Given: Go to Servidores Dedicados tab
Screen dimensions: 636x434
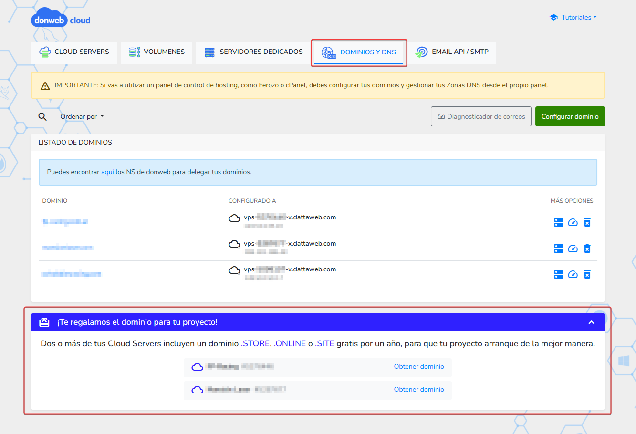Looking at the screenshot, I should [253, 52].
